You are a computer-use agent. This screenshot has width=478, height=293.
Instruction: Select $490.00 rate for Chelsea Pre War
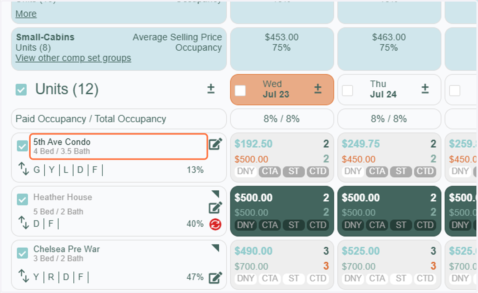(253, 251)
